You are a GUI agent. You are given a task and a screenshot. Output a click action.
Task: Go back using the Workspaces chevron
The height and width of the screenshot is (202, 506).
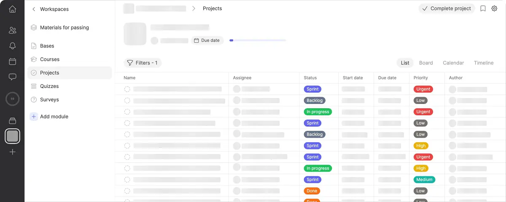click(34, 9)
